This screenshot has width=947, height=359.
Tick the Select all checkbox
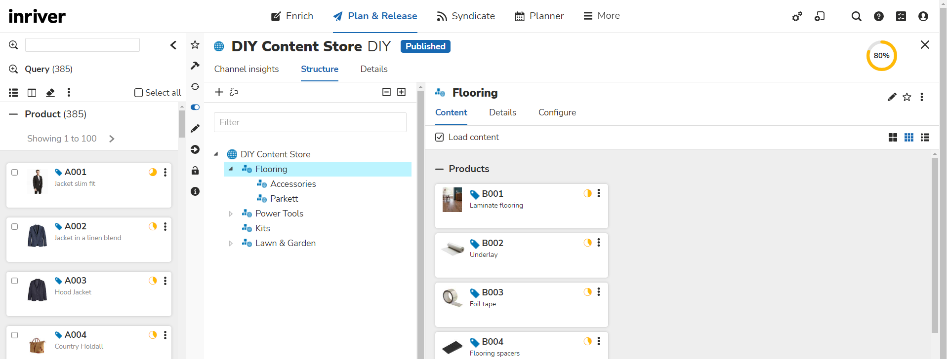pos(139,93)
